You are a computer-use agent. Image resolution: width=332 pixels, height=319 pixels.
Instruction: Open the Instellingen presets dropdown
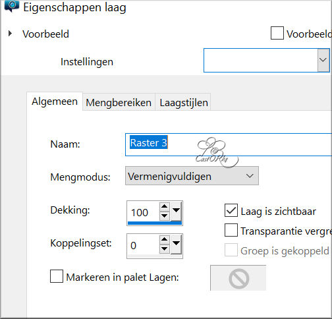coord(266,60)
